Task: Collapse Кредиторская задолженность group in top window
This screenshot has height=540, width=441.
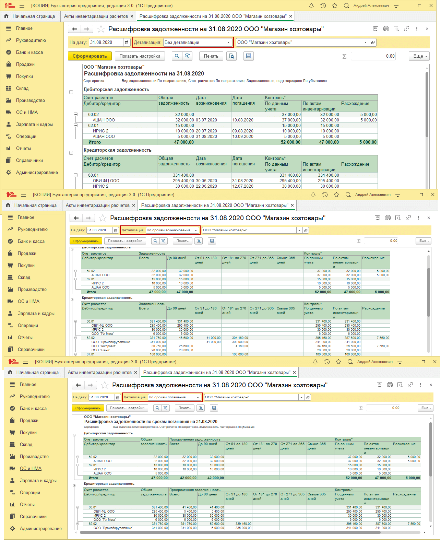Action: [x=71, y=153]
